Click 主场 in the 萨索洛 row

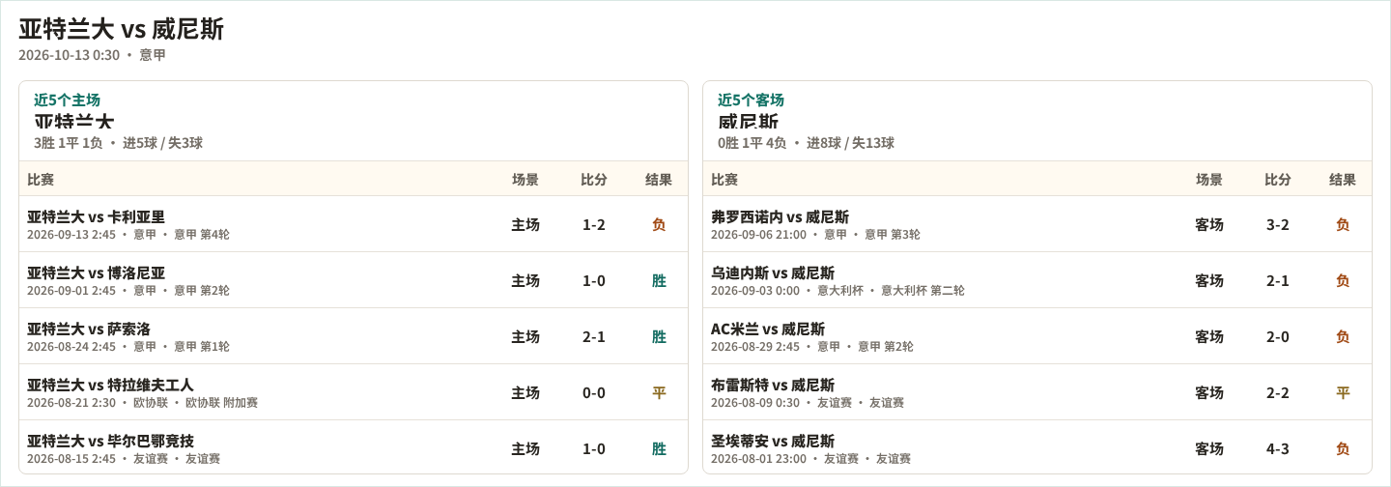(525, 336)
